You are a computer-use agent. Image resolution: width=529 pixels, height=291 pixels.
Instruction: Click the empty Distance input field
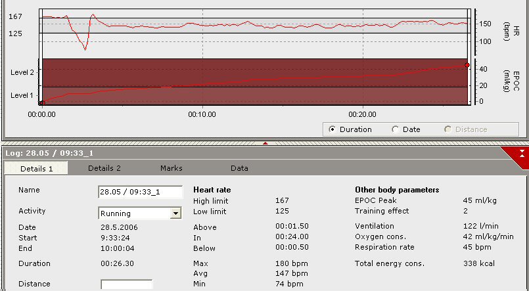coord(126,284)
